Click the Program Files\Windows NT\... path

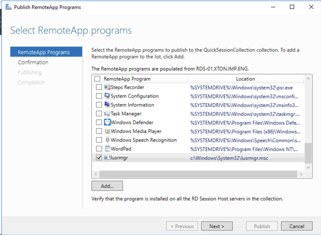click(244, 149)
